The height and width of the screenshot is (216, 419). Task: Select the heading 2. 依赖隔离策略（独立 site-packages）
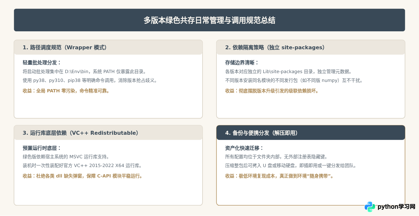point(276,48)
